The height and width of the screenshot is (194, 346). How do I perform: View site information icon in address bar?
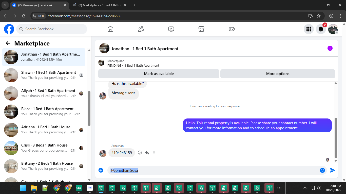[39, 16]
